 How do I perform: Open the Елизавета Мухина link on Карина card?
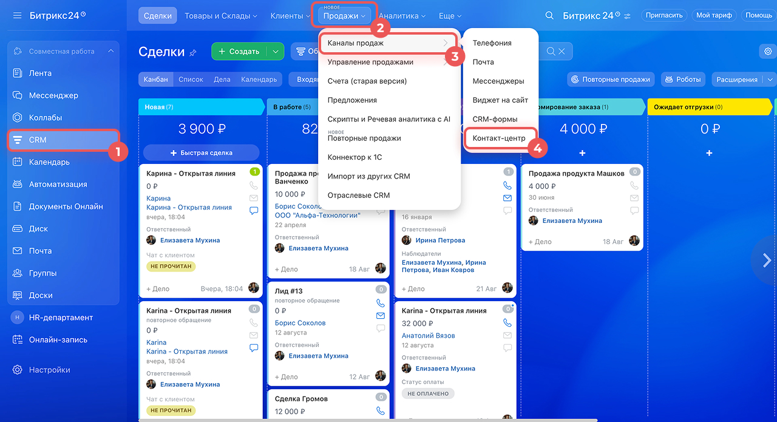pos(189,240)
